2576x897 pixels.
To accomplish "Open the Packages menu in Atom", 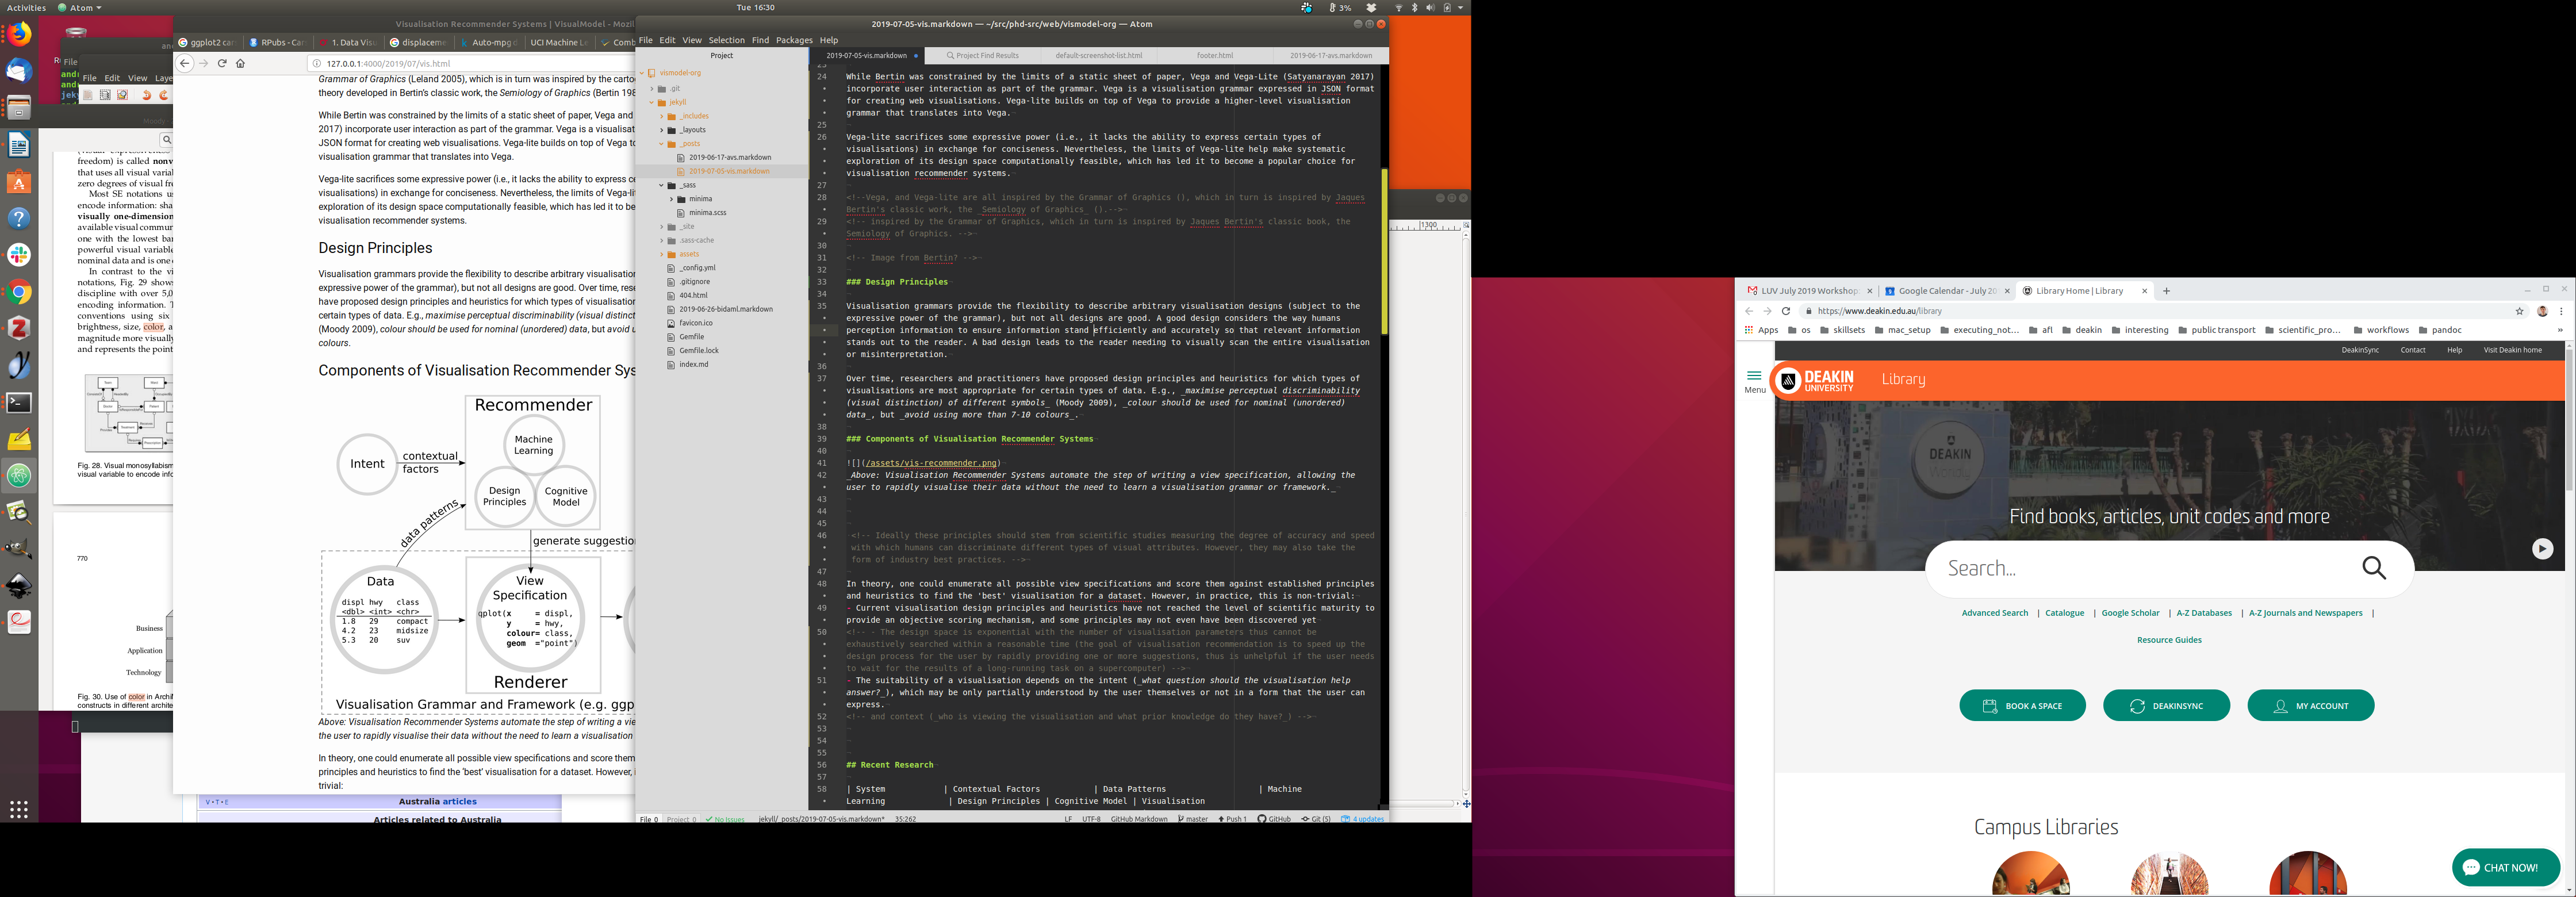I will click(794, 40).
